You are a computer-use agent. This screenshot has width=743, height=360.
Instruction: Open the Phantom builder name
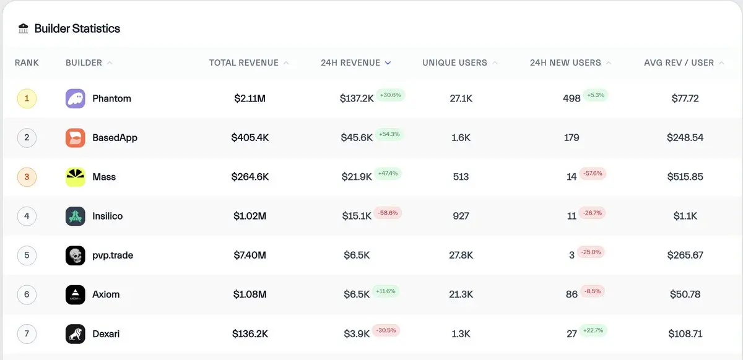(111, 98)
